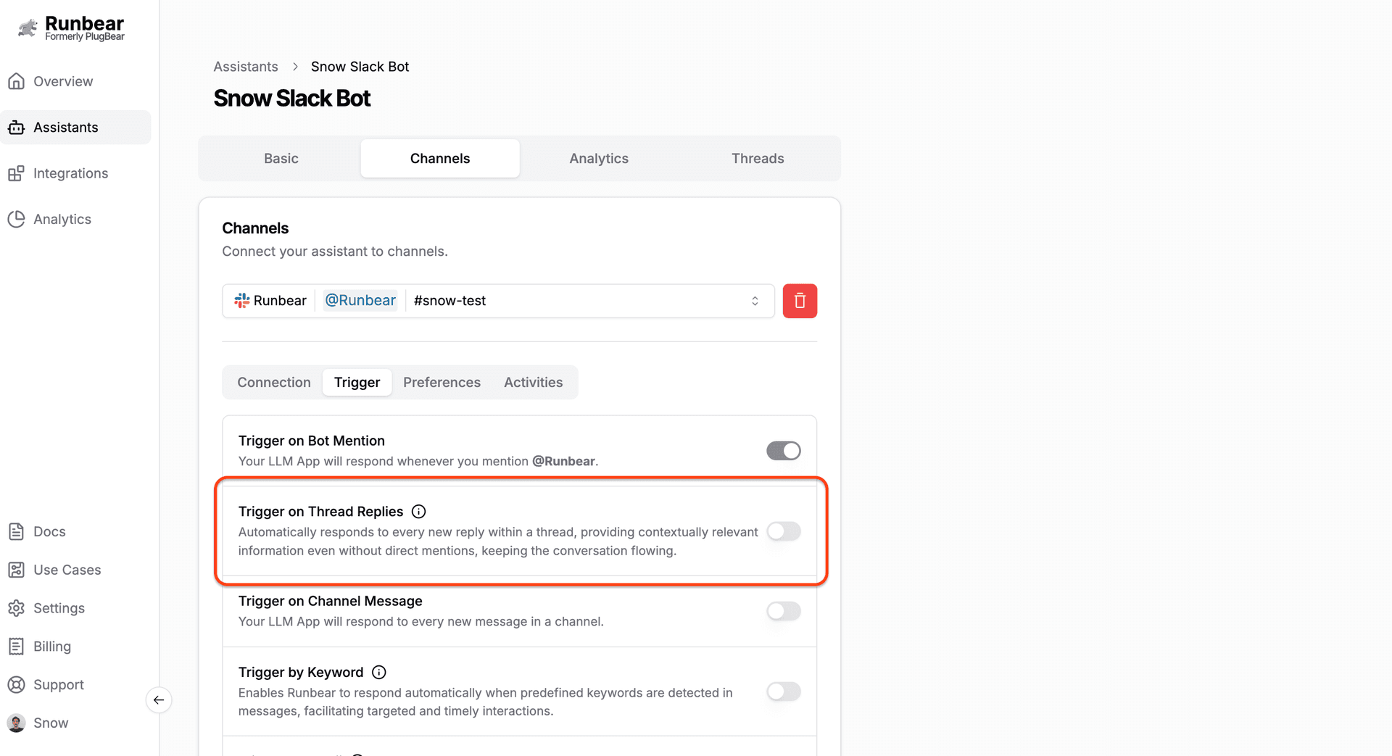Open the Snow user profile in the sidebar
This screenshot has height=756, width=1392.
click(x=50, y=723)
